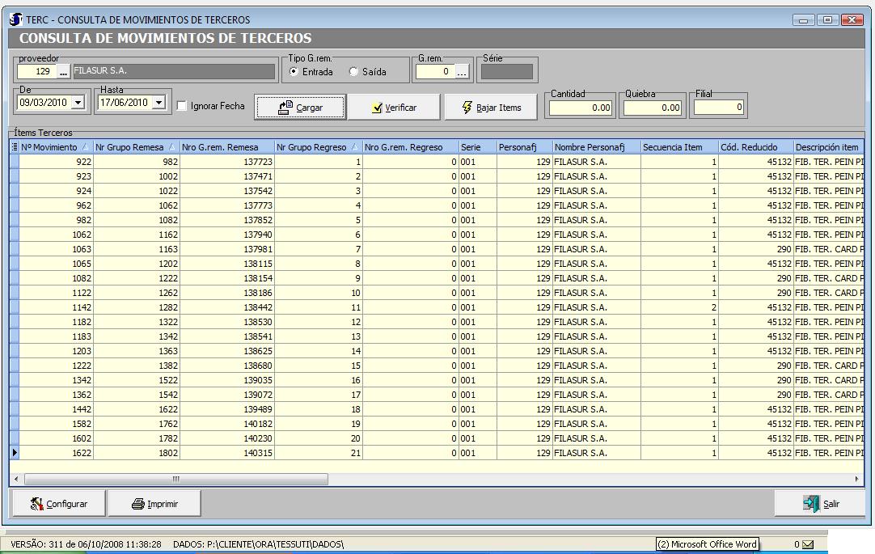Image resolution: width=875 pixels, height=554 pixels.
Task: Open Configurar settings
Action: [59, 504]
